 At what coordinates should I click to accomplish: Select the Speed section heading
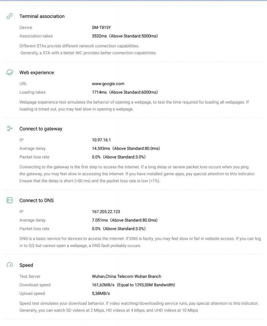coord(26,265)
